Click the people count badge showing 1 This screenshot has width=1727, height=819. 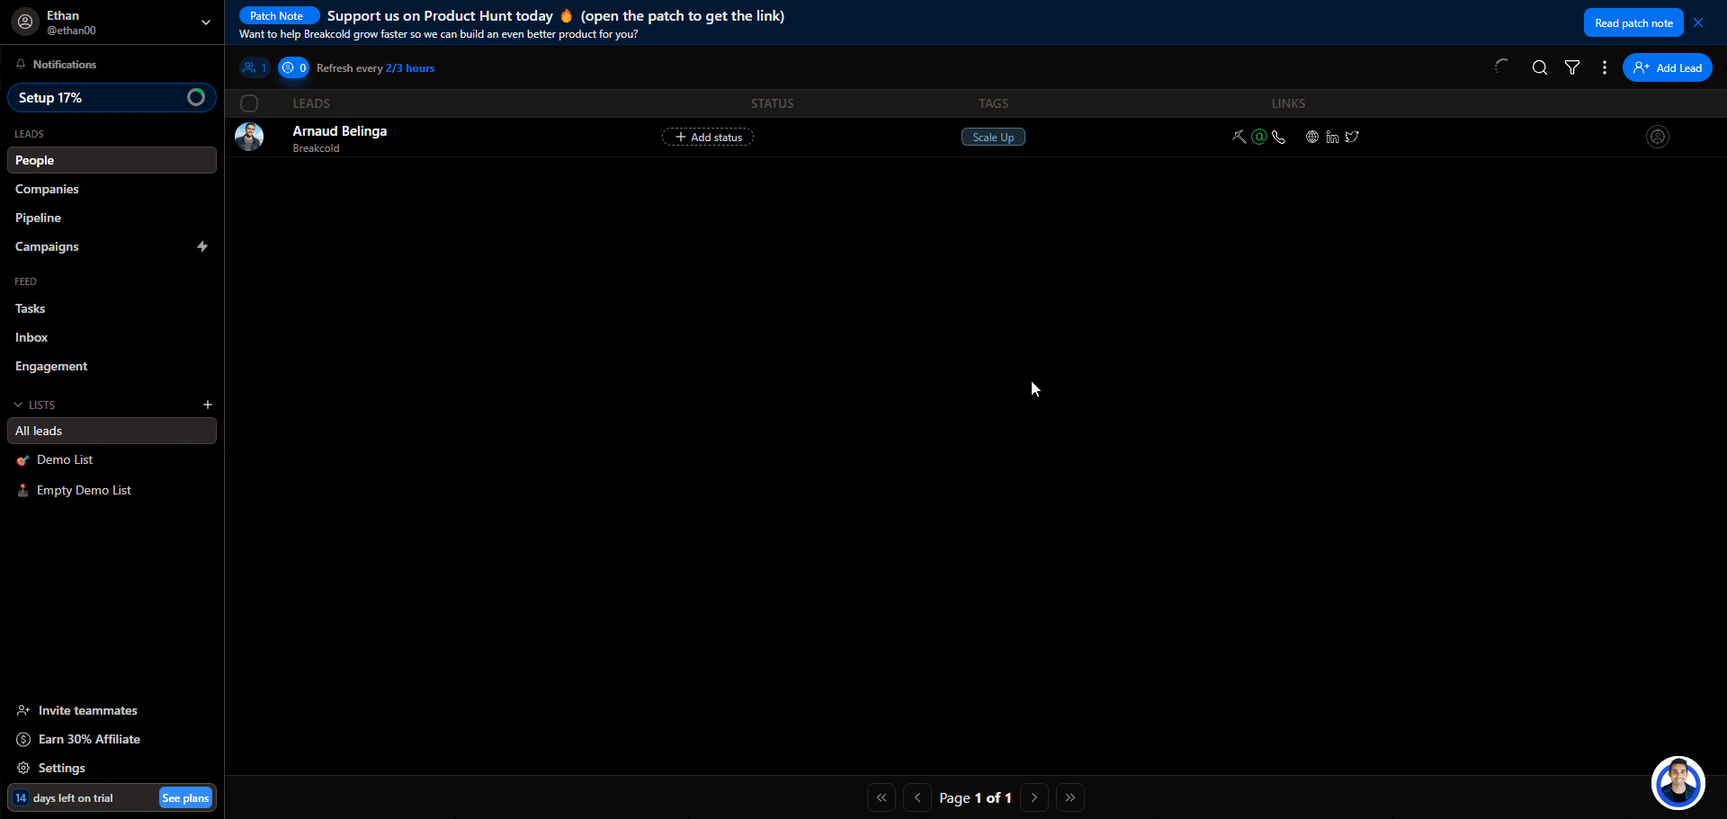point(255,67)
